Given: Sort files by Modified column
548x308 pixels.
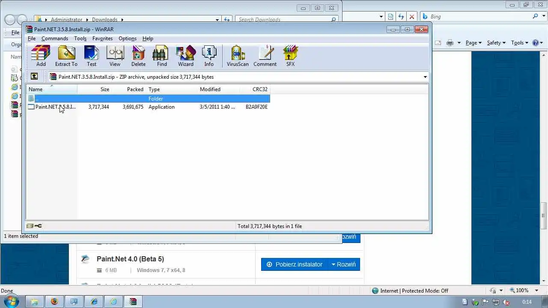Looking at the screenshot, I should 219,89.
